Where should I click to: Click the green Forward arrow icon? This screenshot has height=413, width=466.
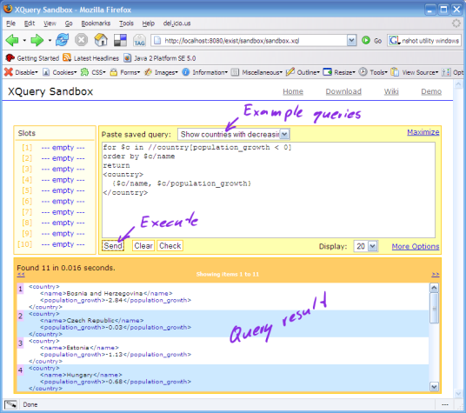tap(37, 40)
